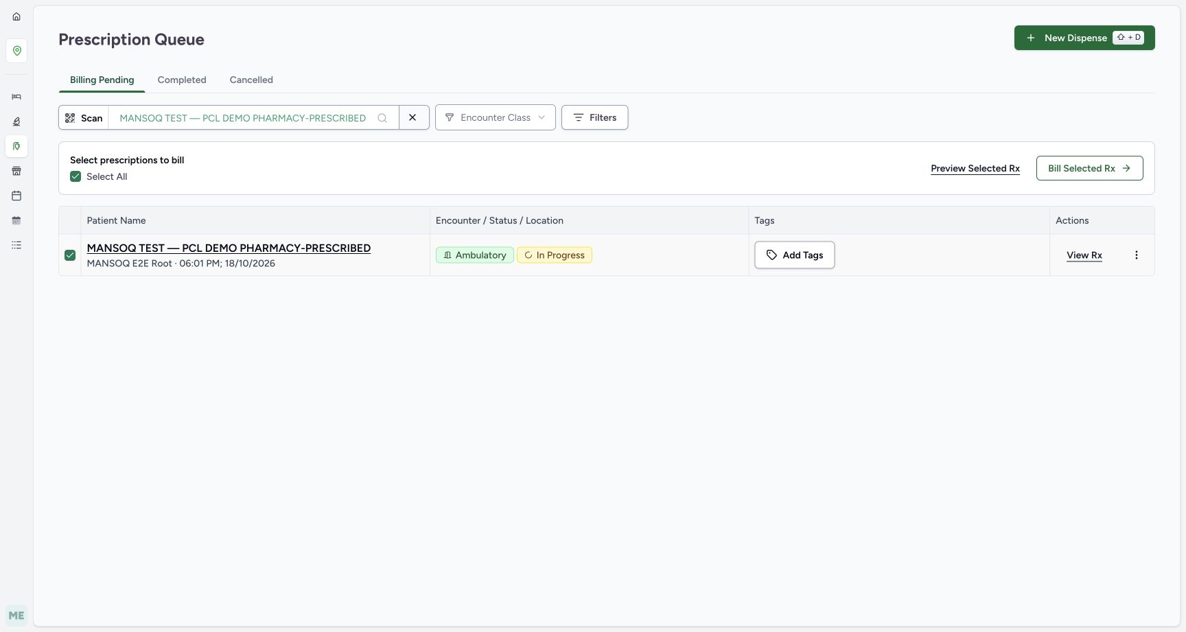This screenshot has height=632, width=1186.
Task: Click Bill Selected Rx button
Action: click(1089, 168)
